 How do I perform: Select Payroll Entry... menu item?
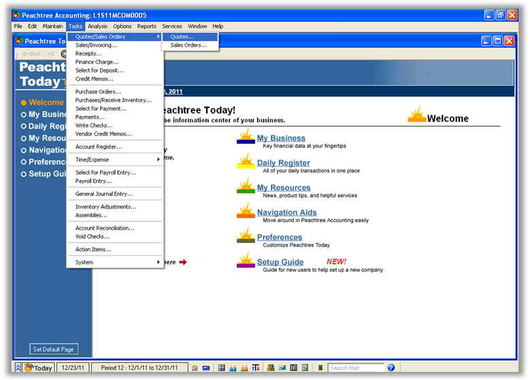[115, 181]
